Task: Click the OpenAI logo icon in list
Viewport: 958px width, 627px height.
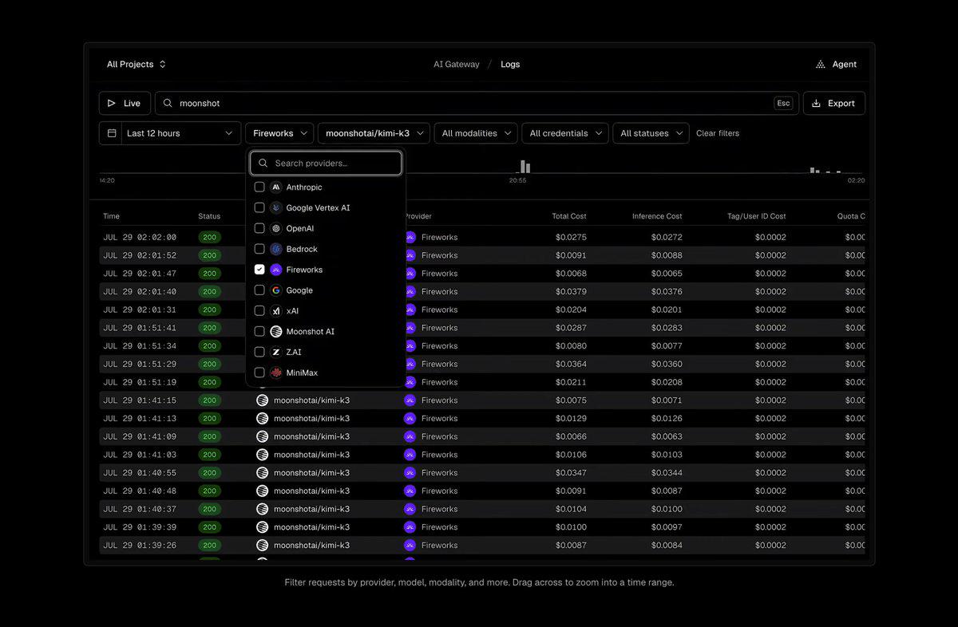Action: 276,228
